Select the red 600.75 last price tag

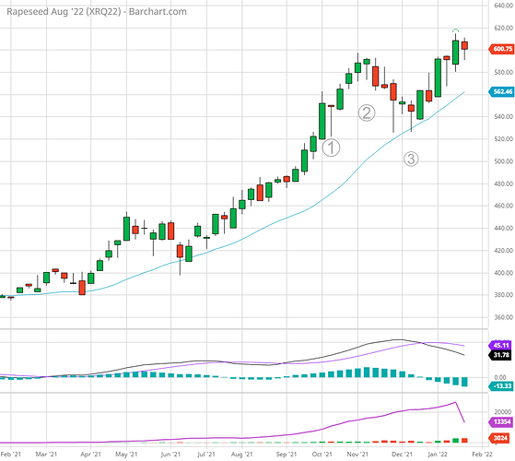[x=501, y=49]
